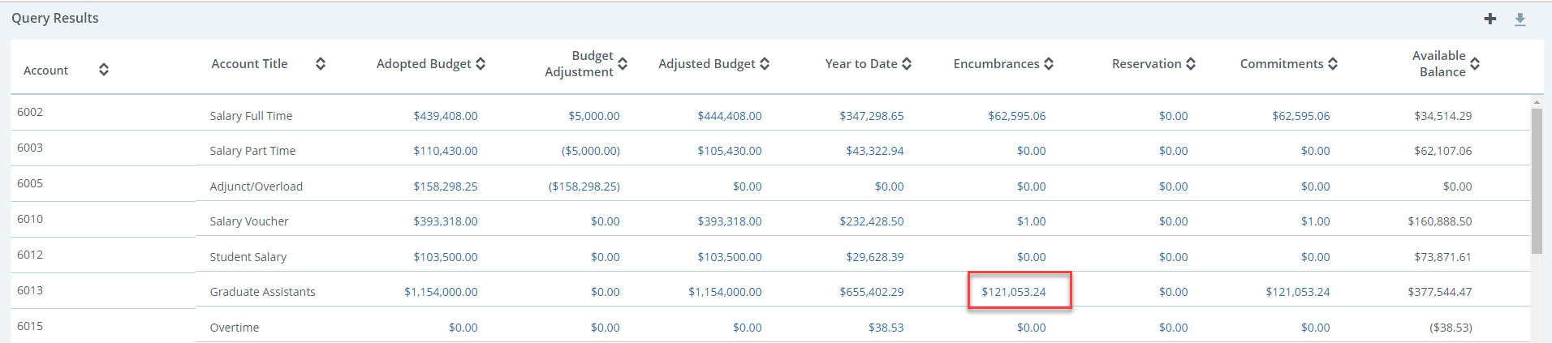The width and height of the screenshot is (1552, 343).
Task: Open adopted budget $439,408.00
Action: click(x=446, y=116)
